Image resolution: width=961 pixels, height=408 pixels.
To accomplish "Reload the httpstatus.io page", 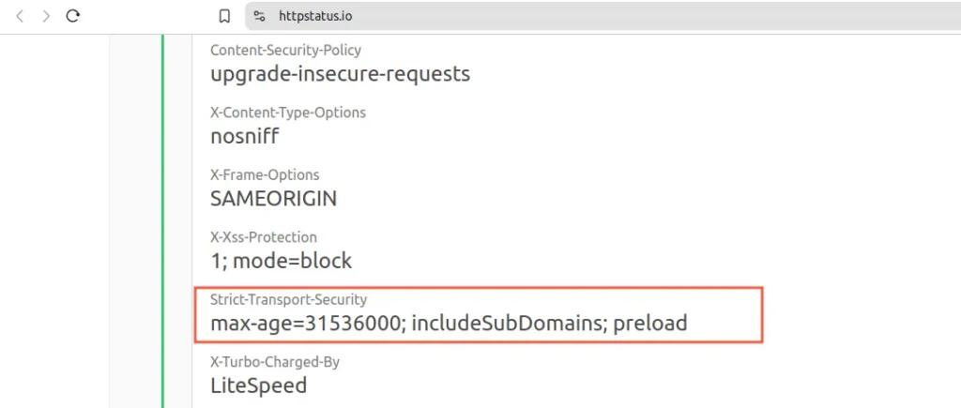I will tap(73, 16).
